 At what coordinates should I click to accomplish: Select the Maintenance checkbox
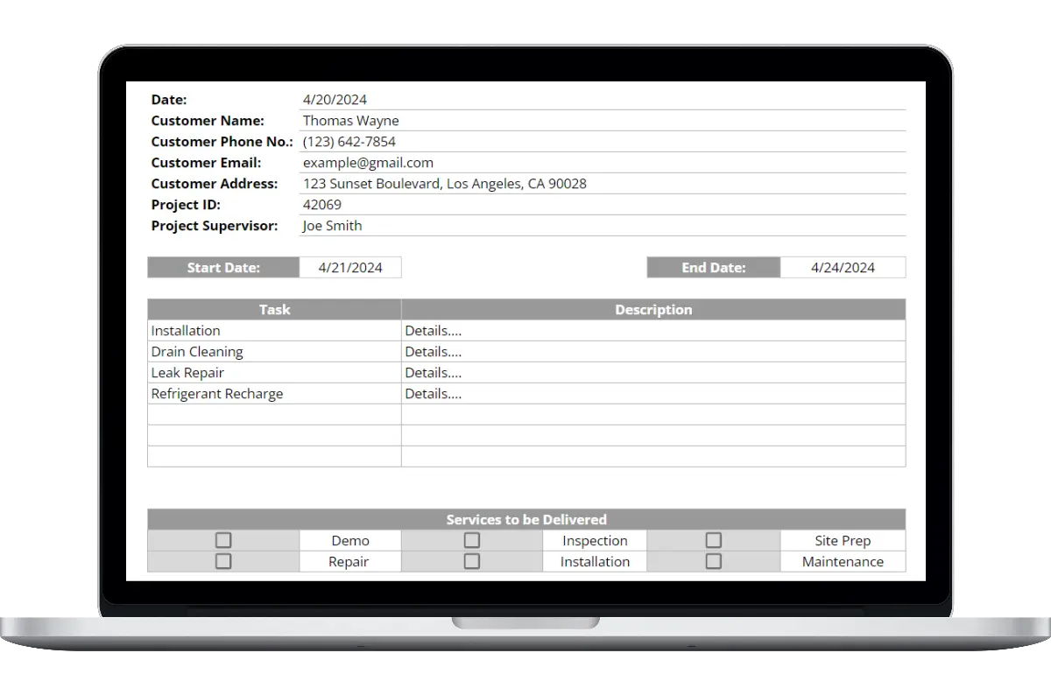coord(713,561)
